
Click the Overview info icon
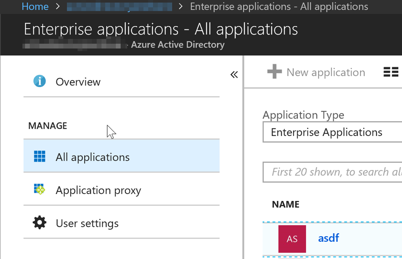click(x=40, y=81)
